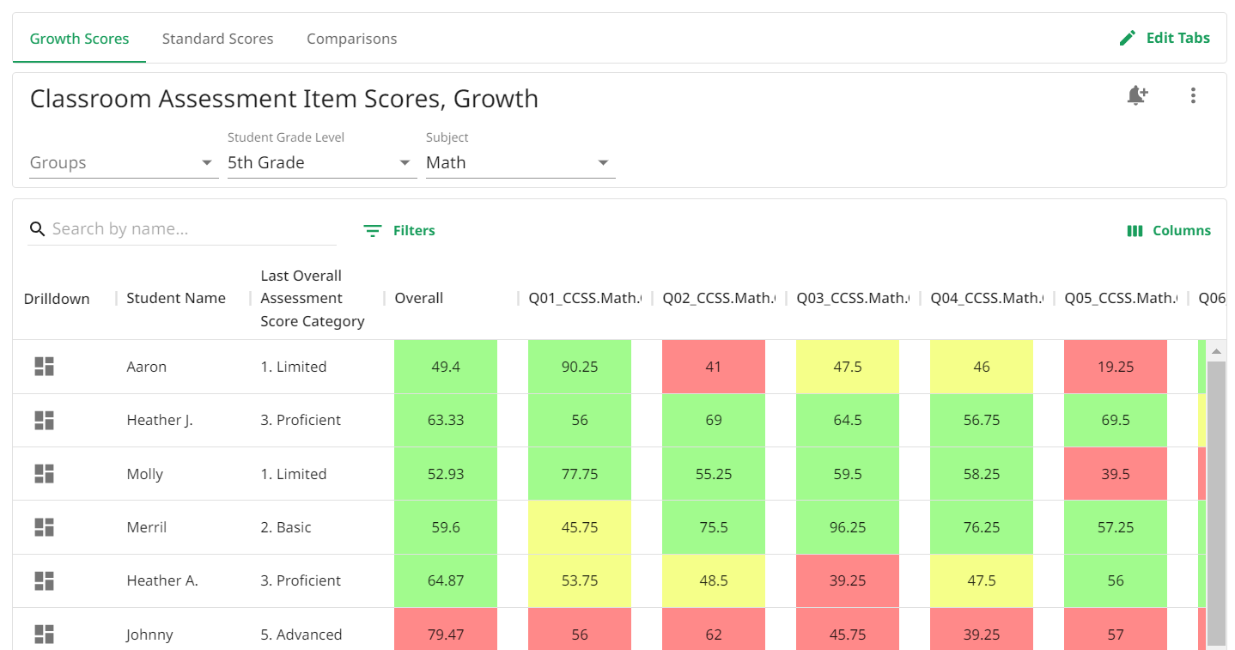Image resolution: width=1235 pixels, height=650 pixels.
Task: Open drilldown dashboard for Heather A.
Action: (x=44, y=581)
